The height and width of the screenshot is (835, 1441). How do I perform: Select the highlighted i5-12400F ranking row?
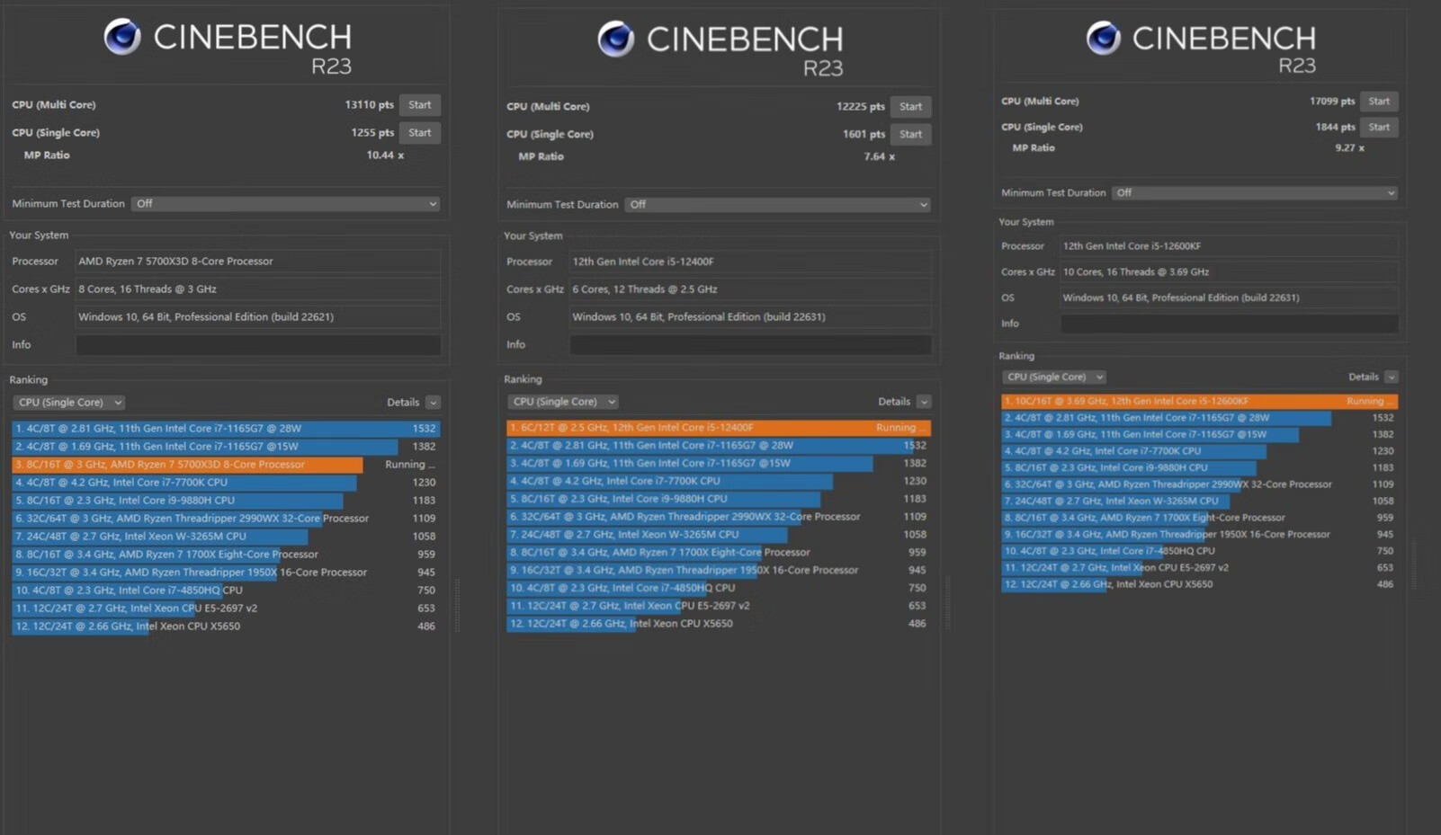(719, 428)
